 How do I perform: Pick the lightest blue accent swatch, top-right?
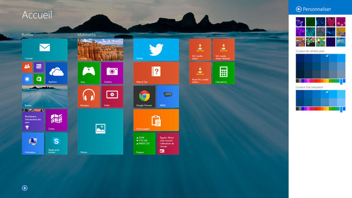(x=341, y=94)
